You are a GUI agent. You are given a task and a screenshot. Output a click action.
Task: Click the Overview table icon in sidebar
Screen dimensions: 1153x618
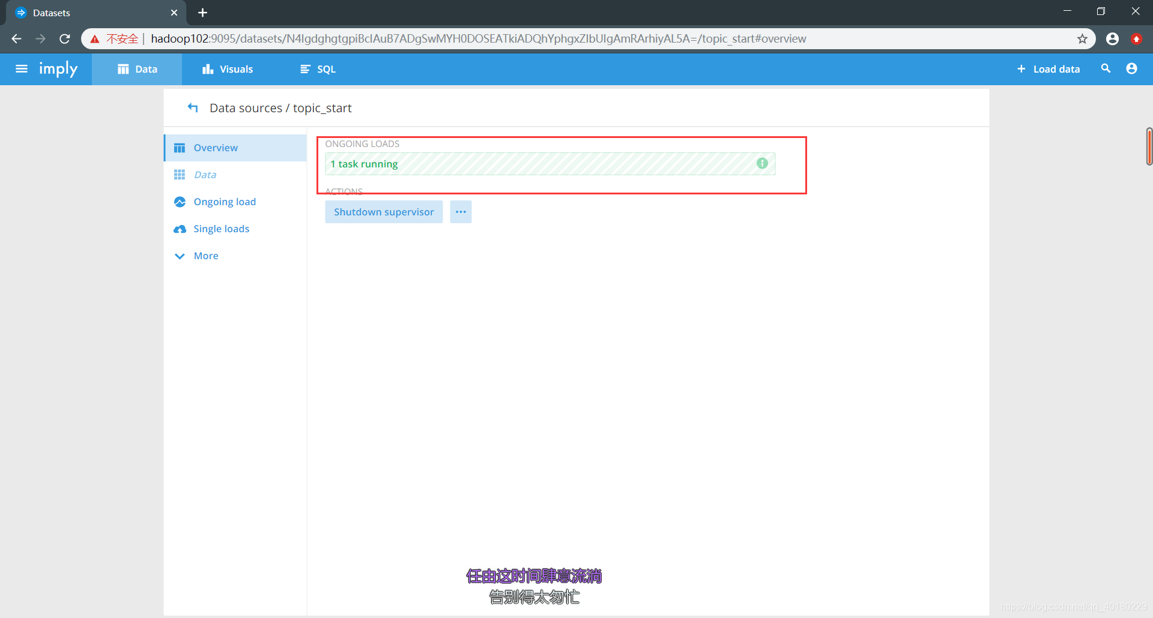click(x=180, y=148)
